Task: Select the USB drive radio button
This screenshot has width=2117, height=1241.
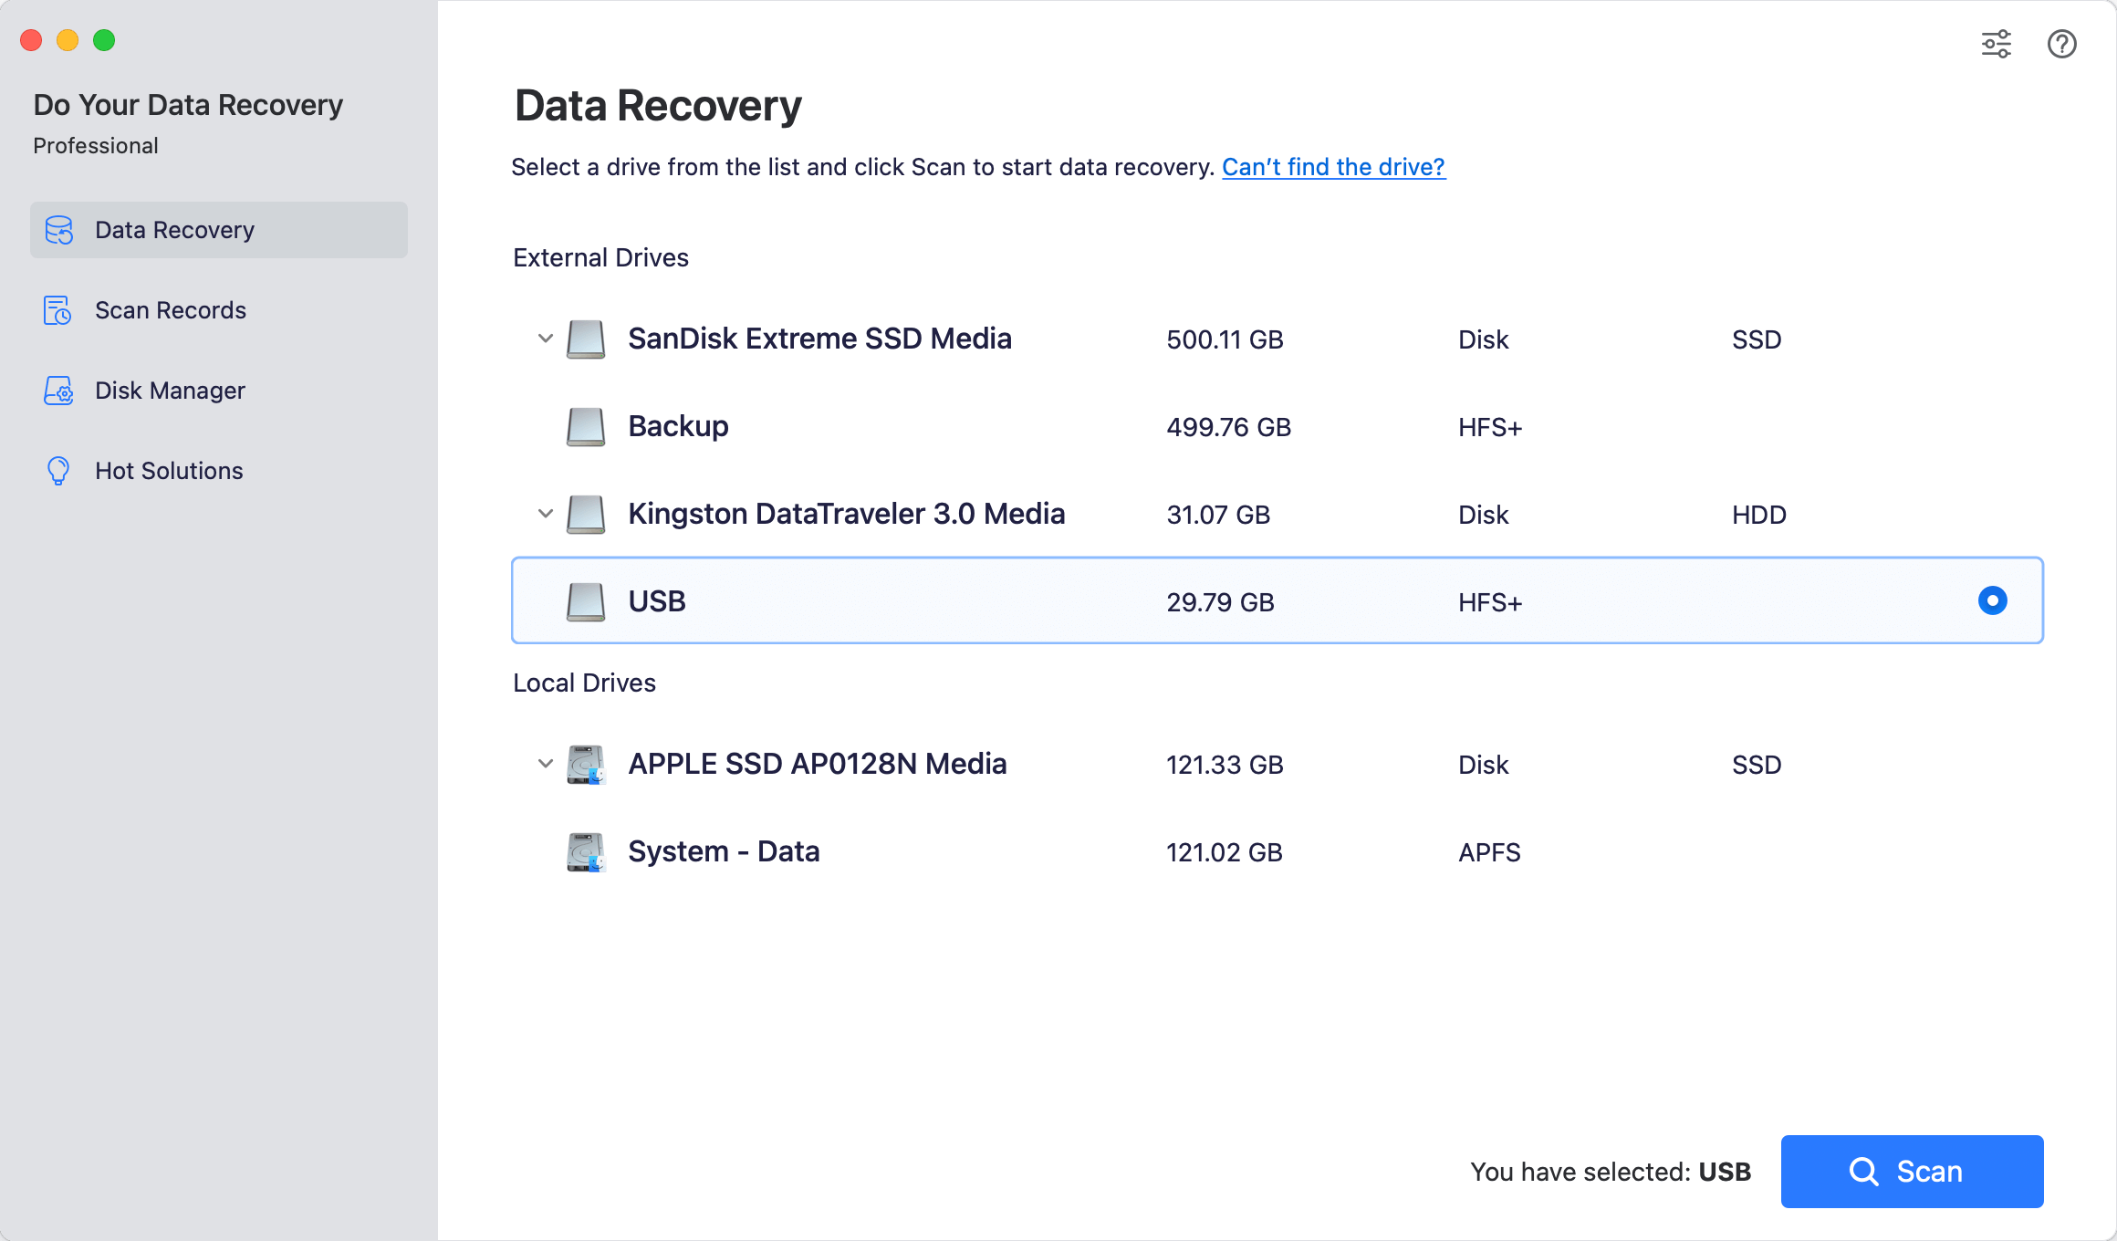Action: 1992,600
